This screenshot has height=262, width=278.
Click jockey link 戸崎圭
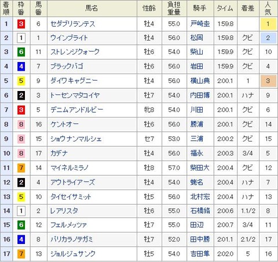(x=200, y=24)
